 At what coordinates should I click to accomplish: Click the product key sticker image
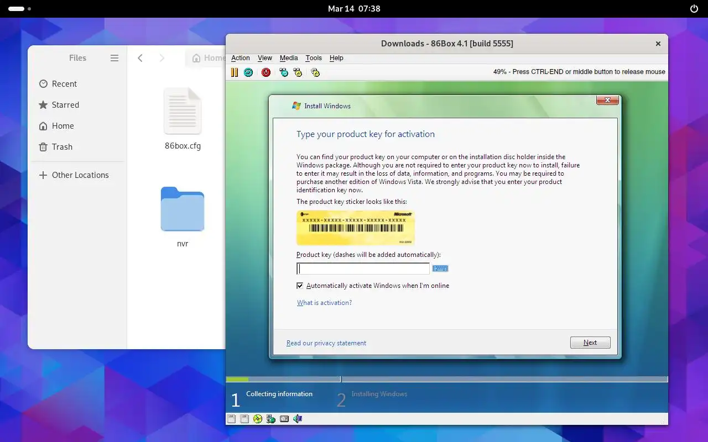click(356, 228)
